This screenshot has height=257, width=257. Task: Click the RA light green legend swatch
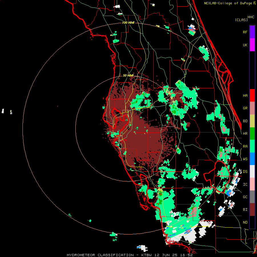tap(252, 146)
